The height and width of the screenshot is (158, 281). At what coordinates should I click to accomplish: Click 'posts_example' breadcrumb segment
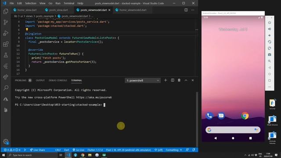click(45, 16)
